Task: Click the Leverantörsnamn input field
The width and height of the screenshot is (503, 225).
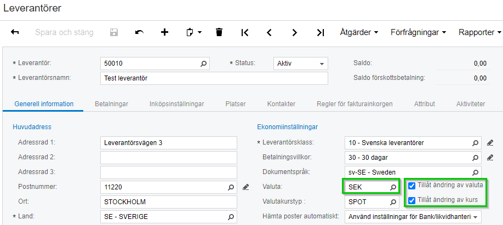Action: [x=214, y=78]
